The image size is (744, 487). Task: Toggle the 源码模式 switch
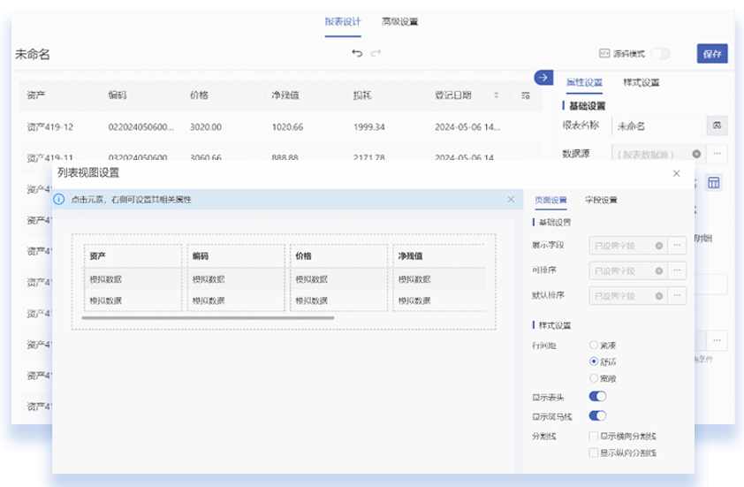pyautogui.click(x=660, y=54)
